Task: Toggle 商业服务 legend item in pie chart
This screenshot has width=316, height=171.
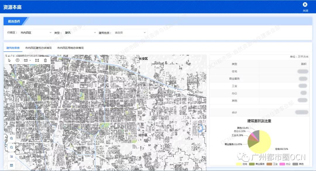Action: (x=257, y=164)
